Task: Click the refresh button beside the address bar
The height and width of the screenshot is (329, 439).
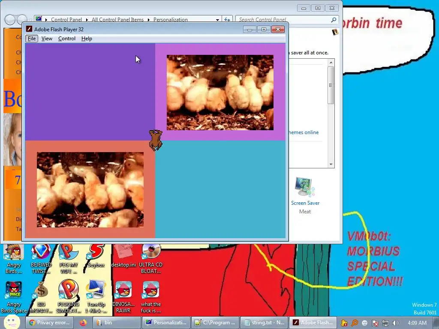Action: tap(227, 20)
